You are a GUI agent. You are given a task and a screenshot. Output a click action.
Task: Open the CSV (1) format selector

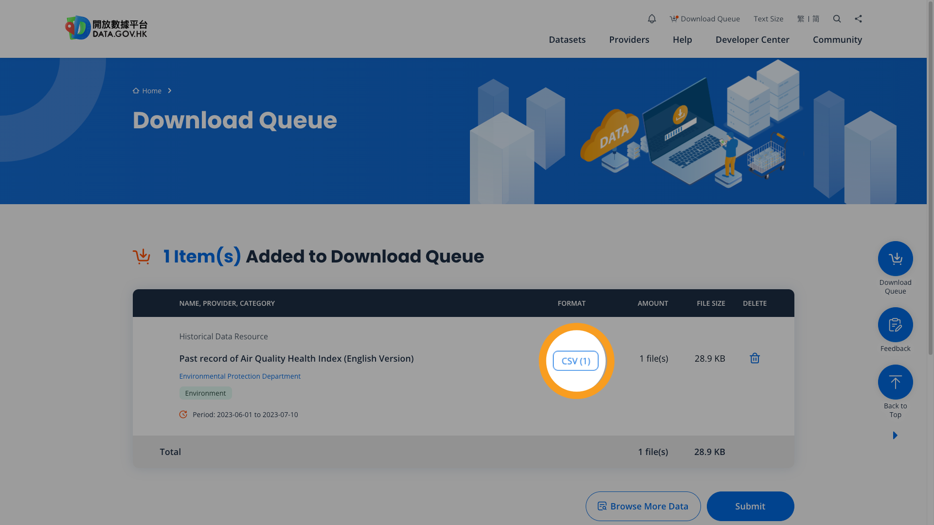[575, 361]
